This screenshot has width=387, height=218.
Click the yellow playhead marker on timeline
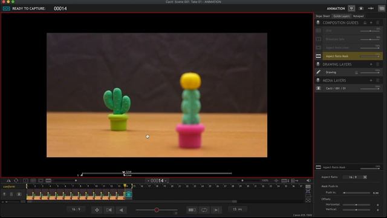(x=125, y=186)
